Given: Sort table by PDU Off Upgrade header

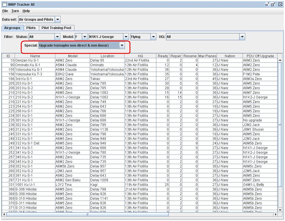Looking at the screenshot, I should pyautogui.click(x=260, y=56).
